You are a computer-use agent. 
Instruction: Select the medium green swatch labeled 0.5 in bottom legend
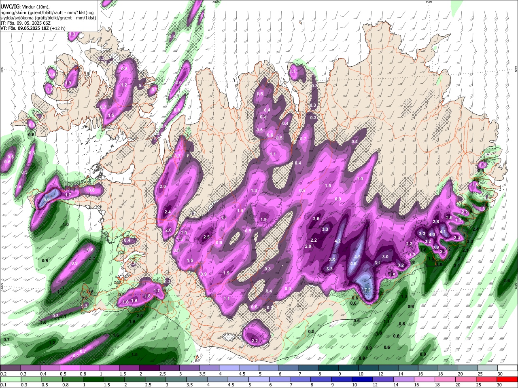52,379
